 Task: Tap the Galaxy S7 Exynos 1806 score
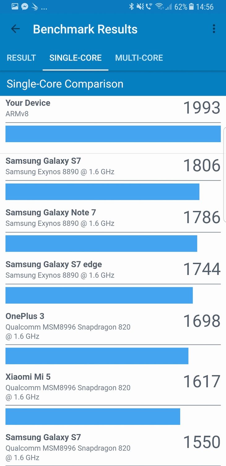(202, 165)
